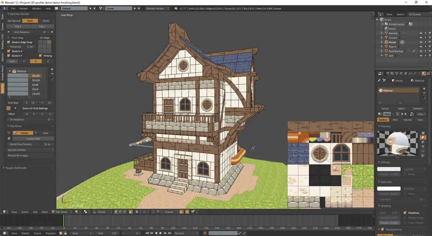Screen dimensions: 432x236
Task: Toggle the Shadeless checkbox
Action: click(405, 213)
